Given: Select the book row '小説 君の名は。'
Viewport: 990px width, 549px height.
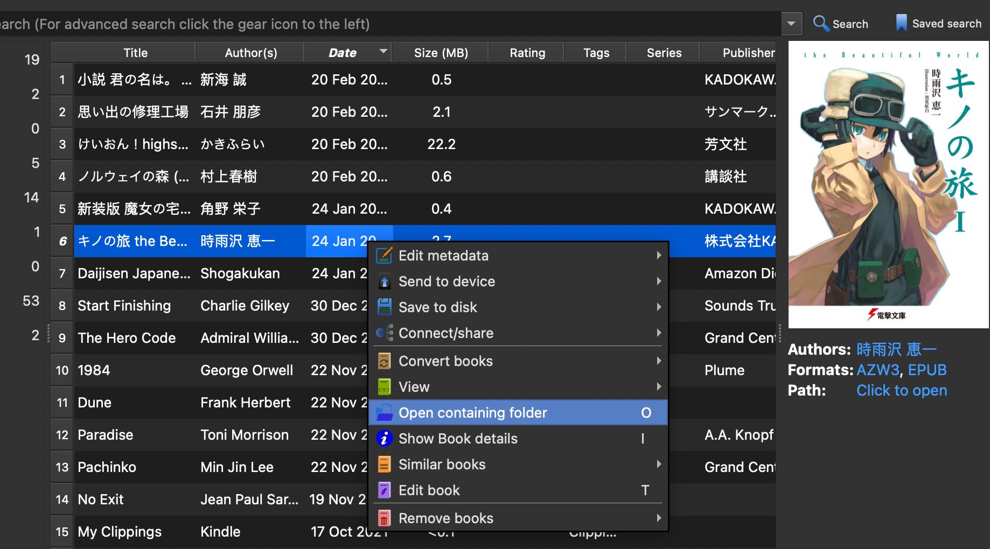Looking at the screenshot, I should [x=413, y=80].
